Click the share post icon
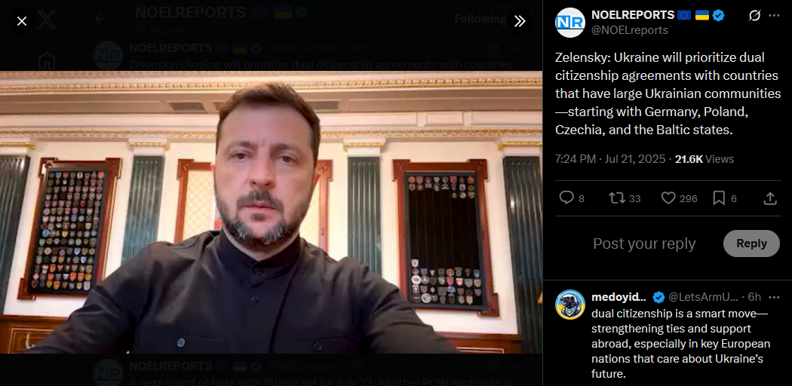Screen dimensions: 792x386 click(770, 198)
